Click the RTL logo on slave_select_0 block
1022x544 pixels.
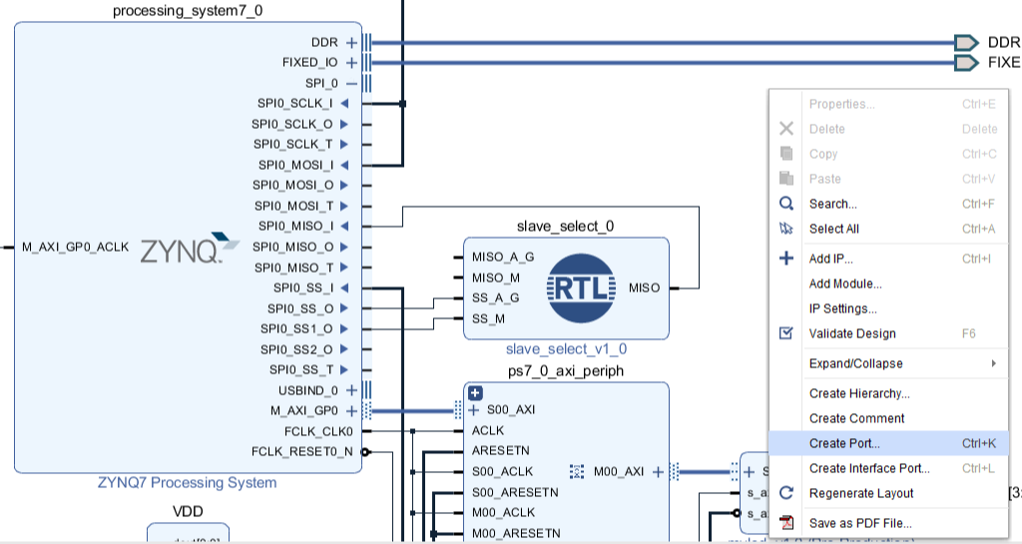581,287
